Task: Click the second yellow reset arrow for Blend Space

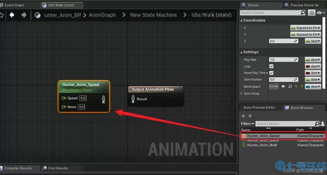Action: pyautogui.click(x=302, y=86)
